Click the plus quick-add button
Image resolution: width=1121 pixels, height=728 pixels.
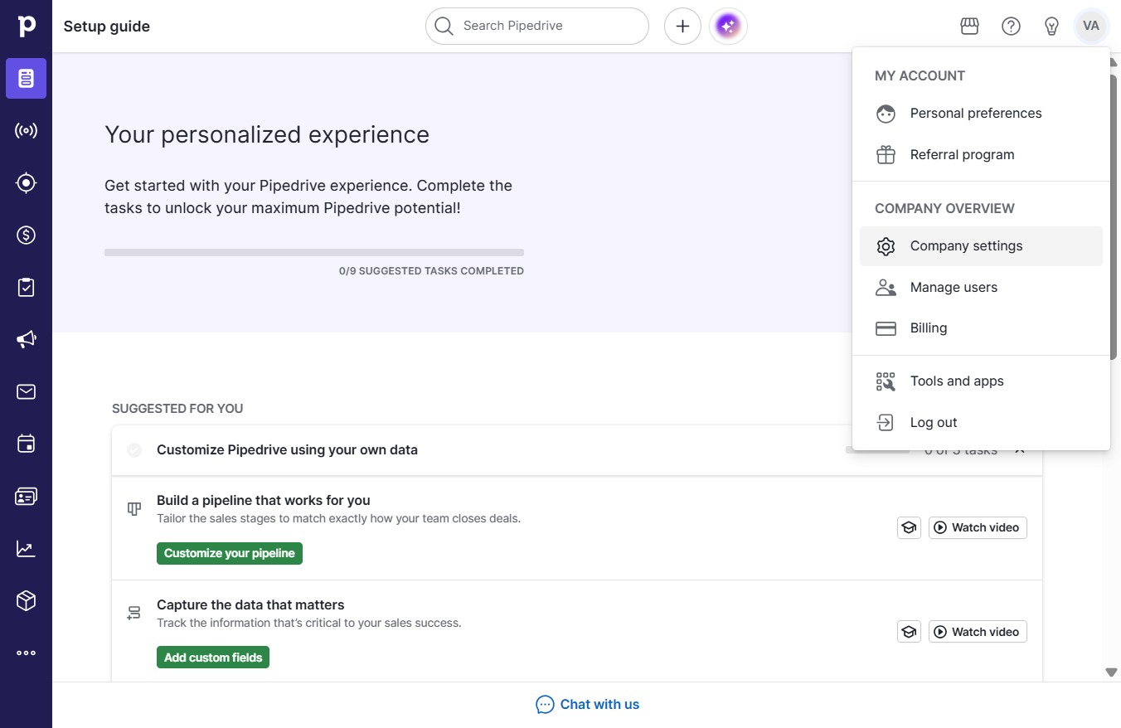click(682, 27)
